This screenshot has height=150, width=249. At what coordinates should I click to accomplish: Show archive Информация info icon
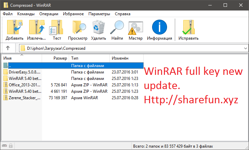click(x=160, y=27)
